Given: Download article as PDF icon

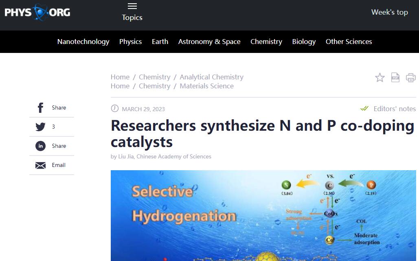Looking at the screenshot, I should (395, 77).
